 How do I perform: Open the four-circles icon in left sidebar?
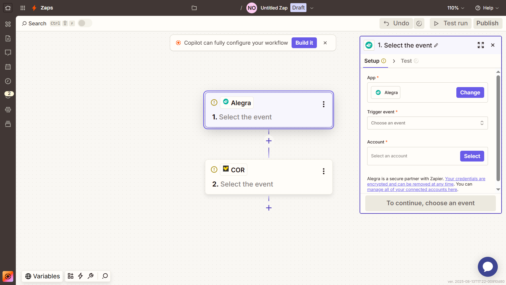click(x=8, y=24)
